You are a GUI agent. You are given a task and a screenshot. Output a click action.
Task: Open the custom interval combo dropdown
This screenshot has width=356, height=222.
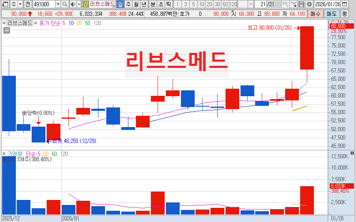click(x=251, y=4)
